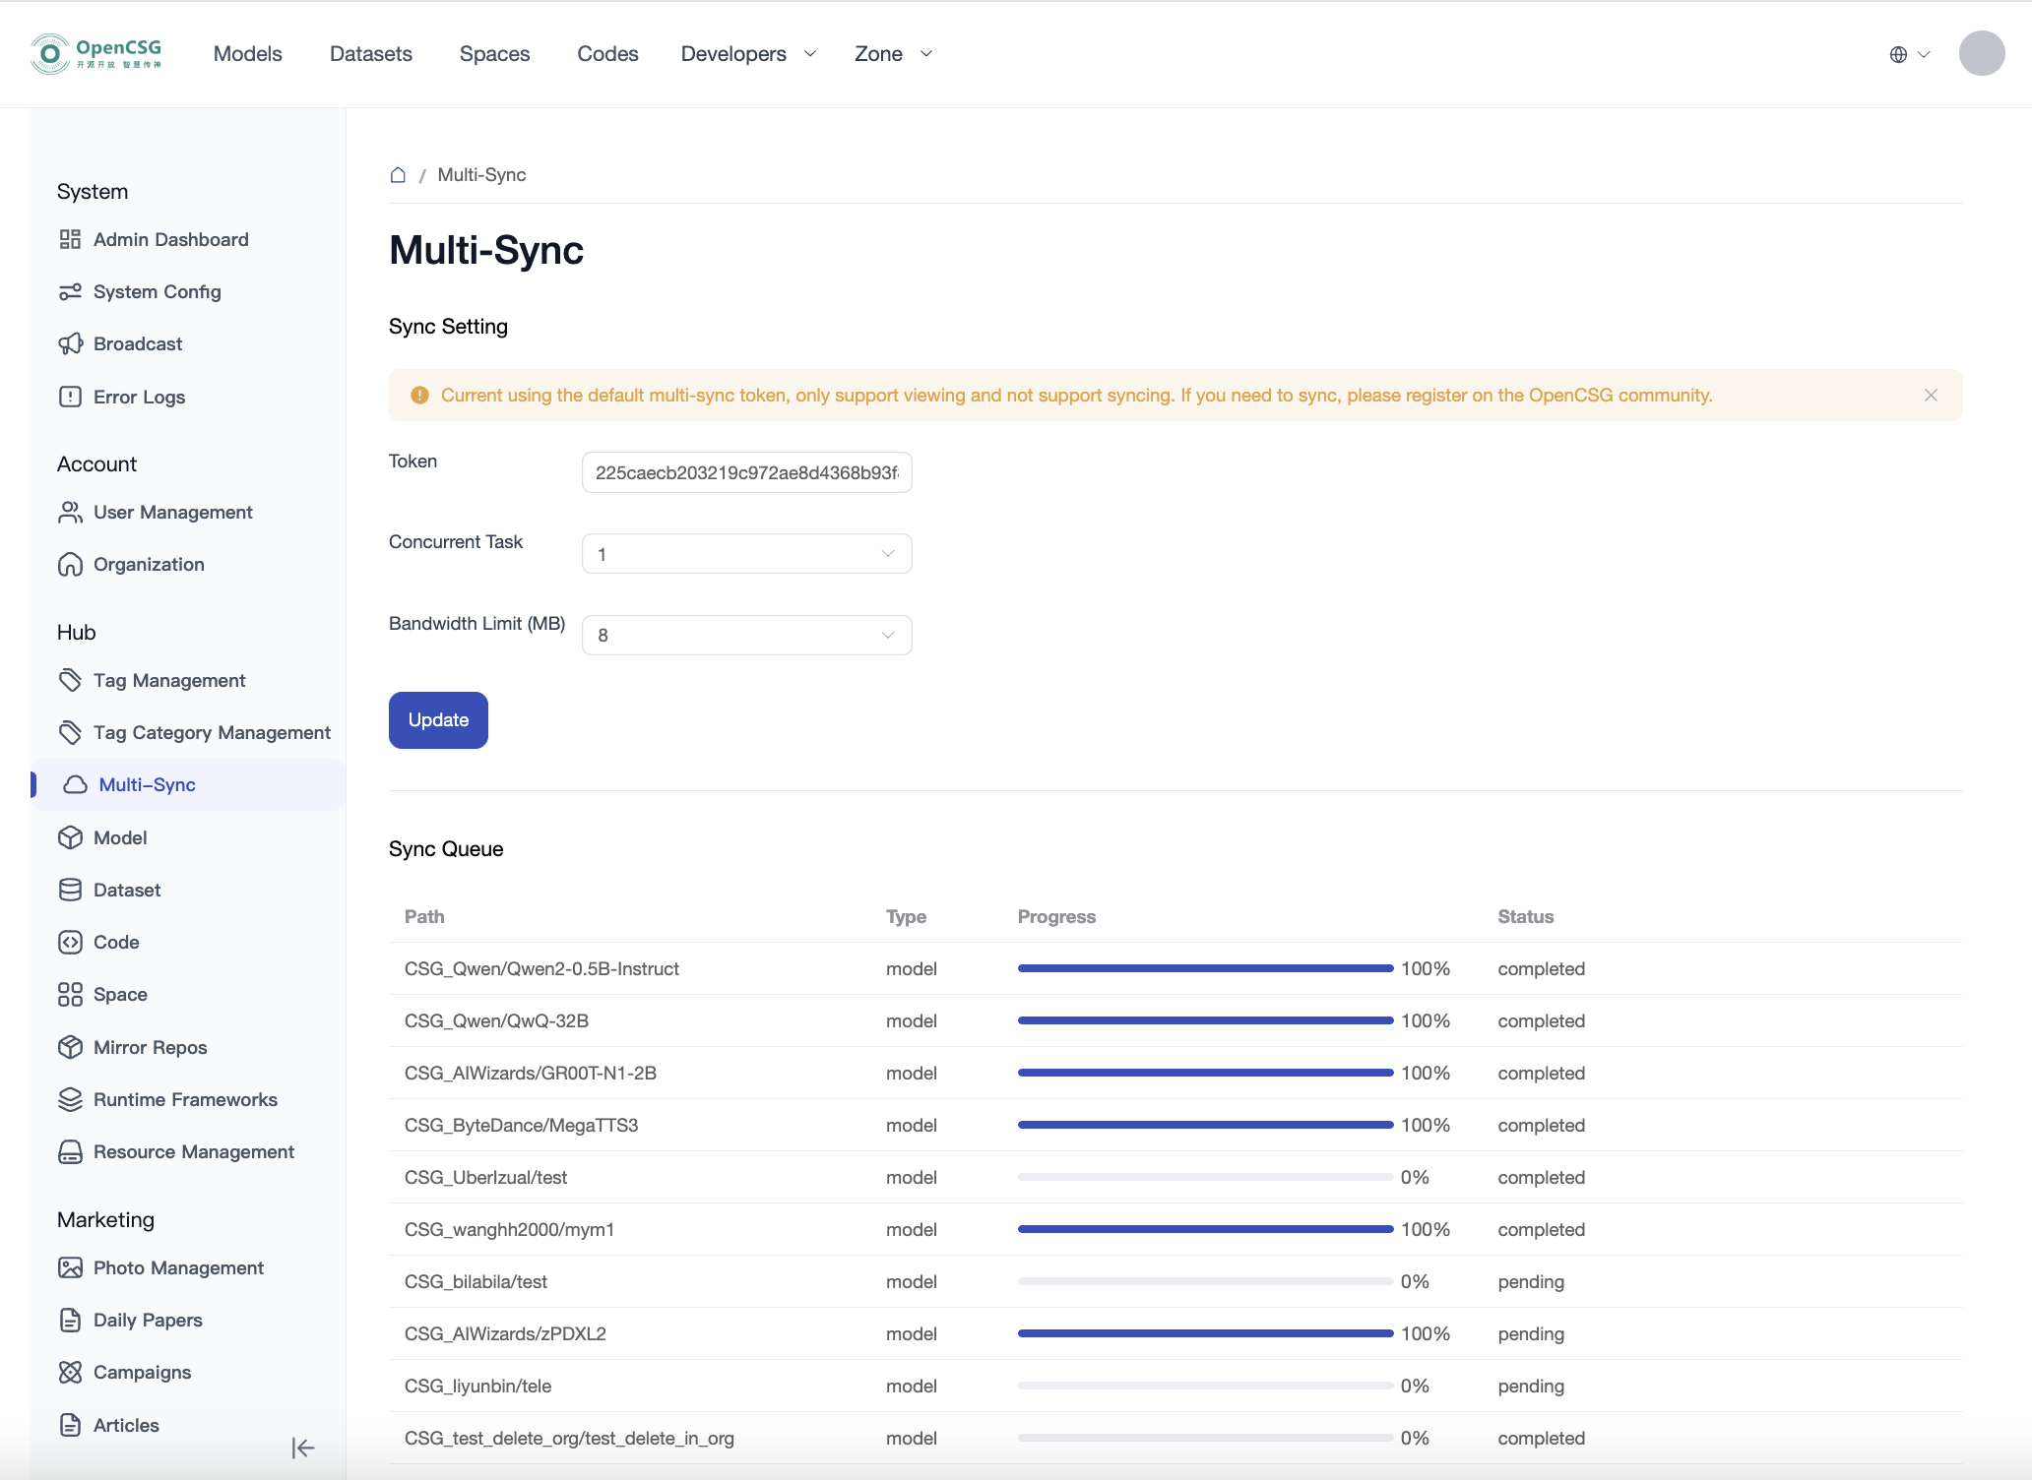
Task: Open the Datasets nav item
Action: (x=370, y=54)
